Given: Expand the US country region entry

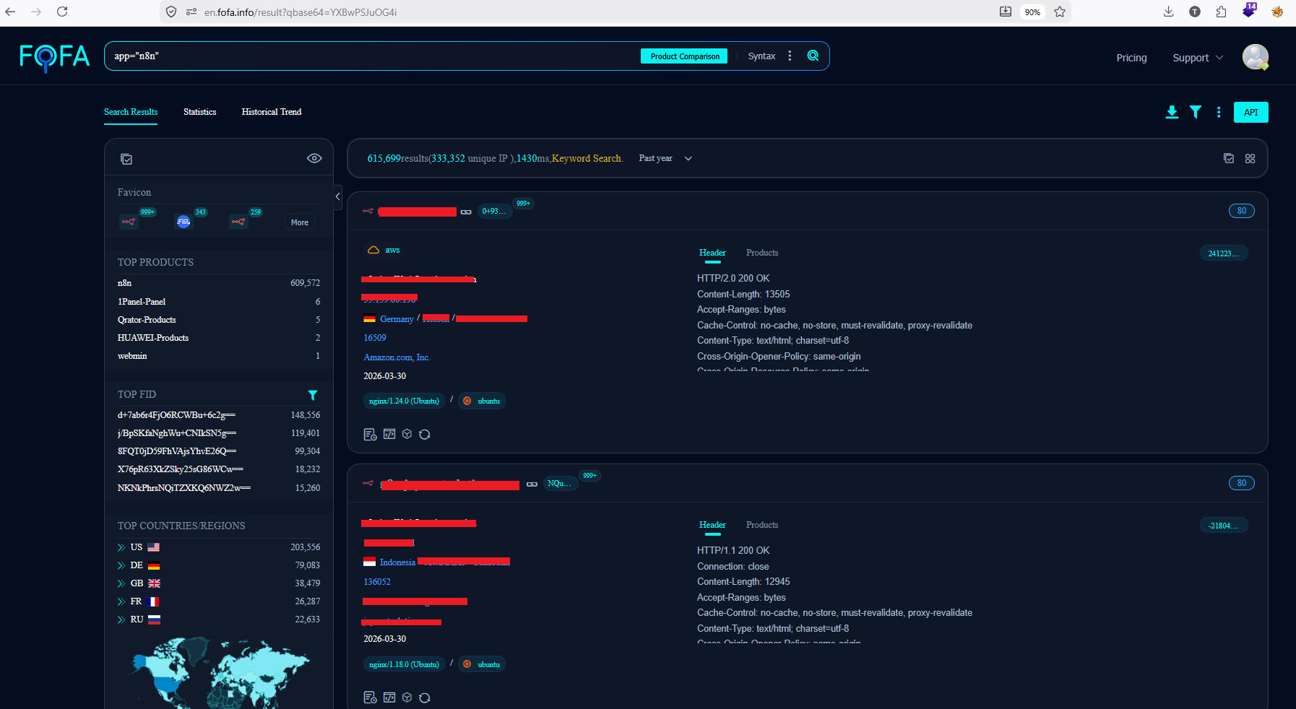Looking at the screenshot, I should click(121, 547).
